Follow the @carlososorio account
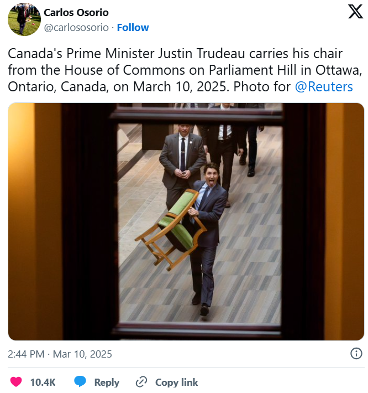 click(133, 28)
